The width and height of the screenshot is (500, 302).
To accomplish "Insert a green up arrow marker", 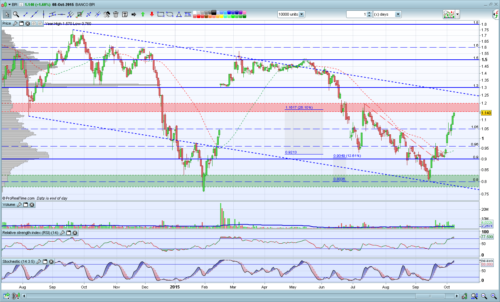I will click(143, 14).
